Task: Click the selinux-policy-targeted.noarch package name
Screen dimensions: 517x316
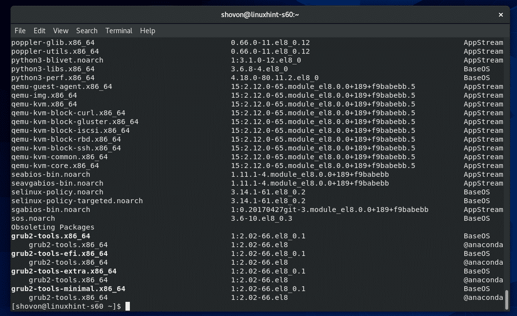Action: pyautogui.click(x=77, y=201)
